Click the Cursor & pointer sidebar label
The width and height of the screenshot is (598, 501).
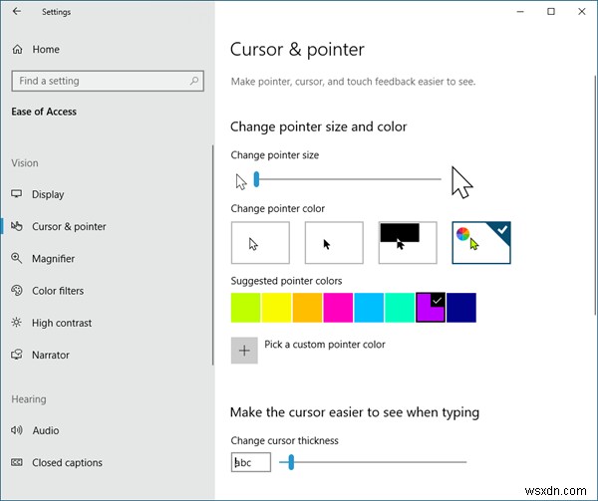69,227
